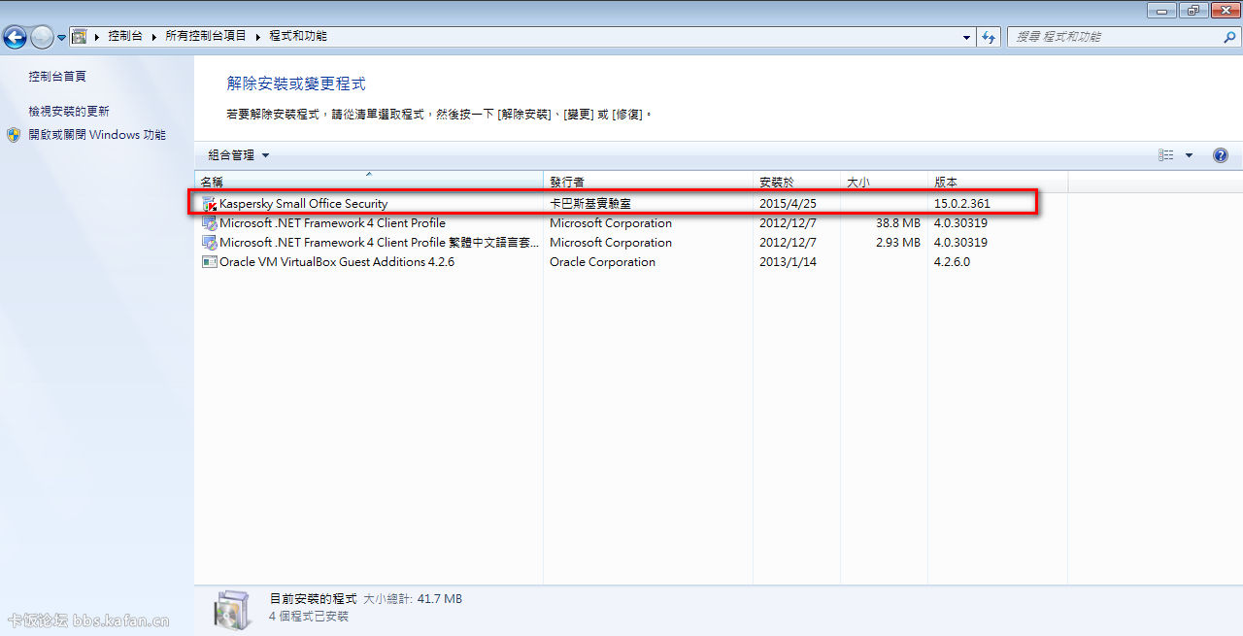The width and height of the screenshot is (1243, 636).
Task: Expand the breadcrumb arrow right after 控制台
Action: point(153,37)
